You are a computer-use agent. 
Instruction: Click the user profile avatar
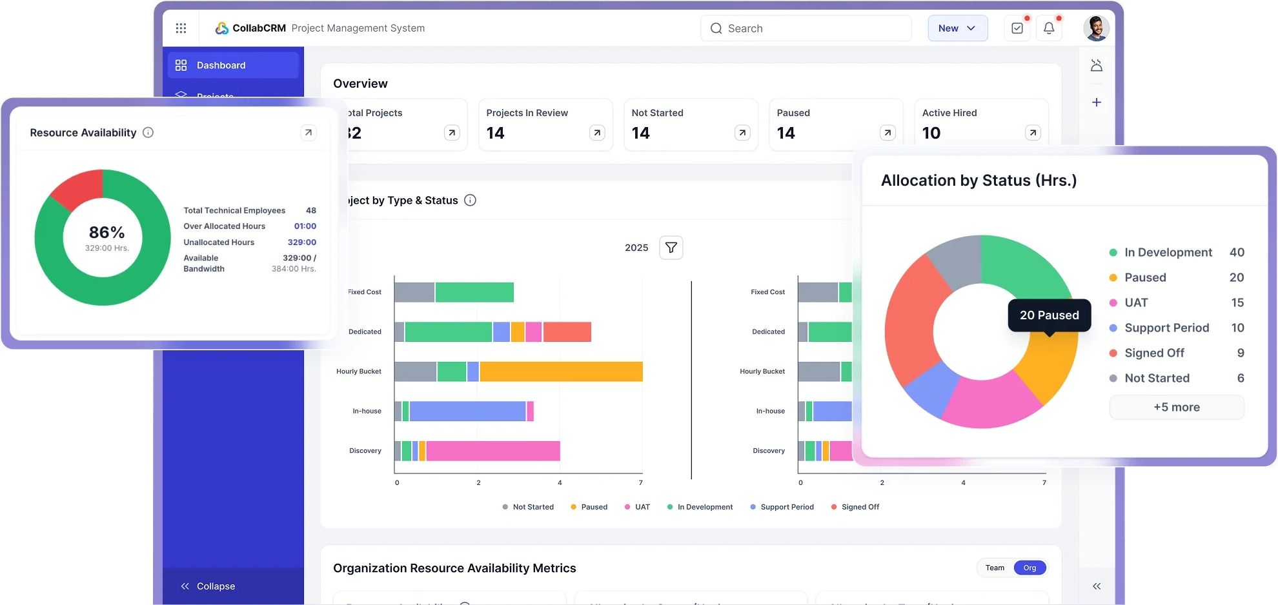pyautogui.click(x=1096, y=28)
